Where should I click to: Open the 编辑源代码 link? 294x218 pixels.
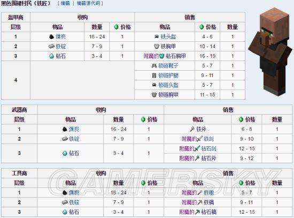[88, 3]
